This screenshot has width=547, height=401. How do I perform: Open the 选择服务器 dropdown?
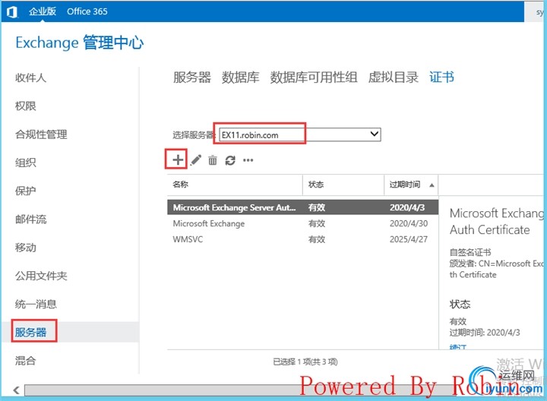300,134
